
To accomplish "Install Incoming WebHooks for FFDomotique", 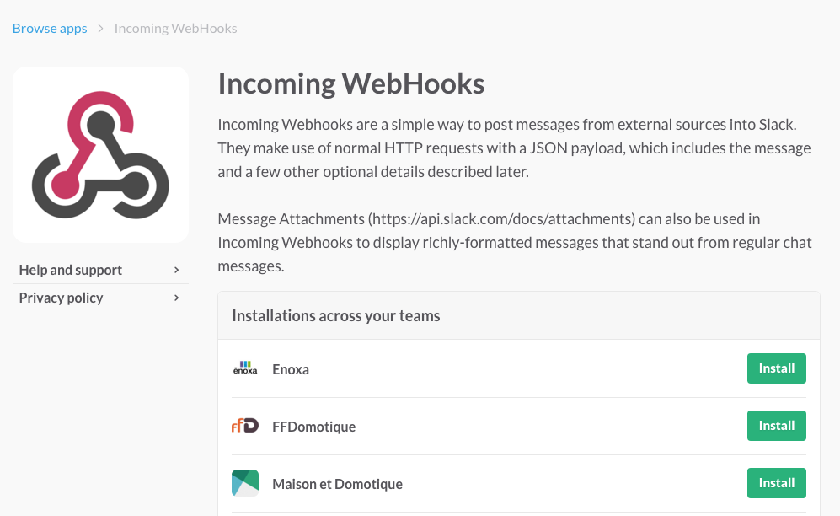I will [x=776, y=426].
